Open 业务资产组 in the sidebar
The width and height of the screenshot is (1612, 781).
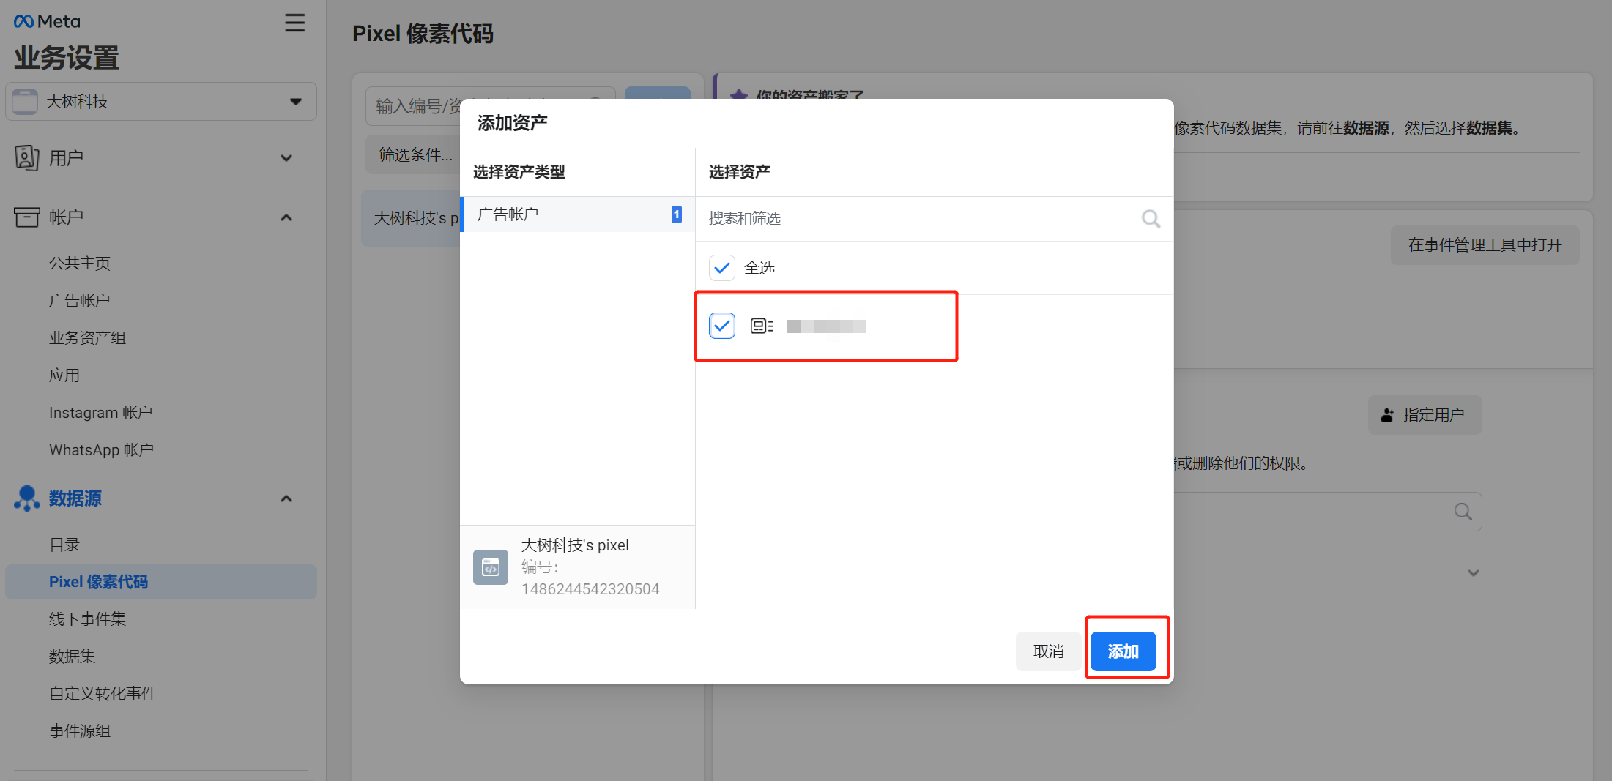click(87, 337)
